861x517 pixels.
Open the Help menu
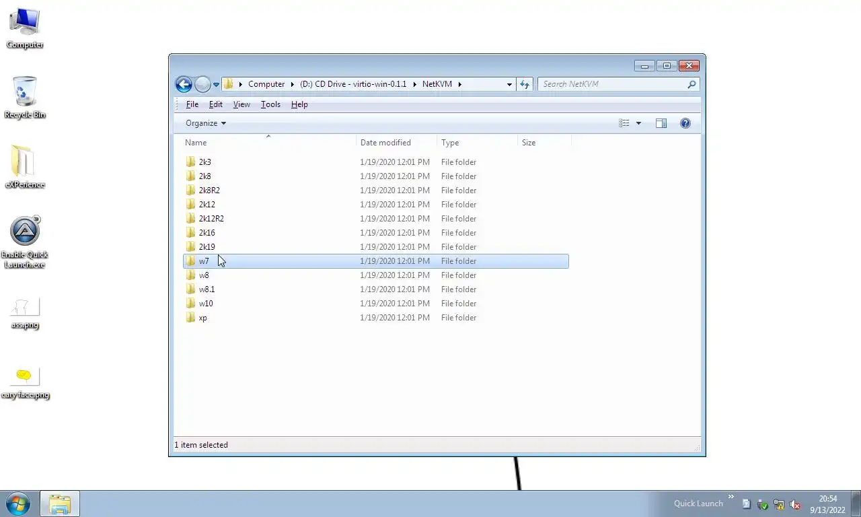pyautogui.click(x=299, y=104)
